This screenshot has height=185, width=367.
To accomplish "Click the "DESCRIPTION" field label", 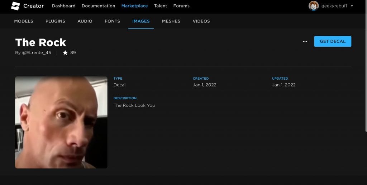I will pos(125,98).
